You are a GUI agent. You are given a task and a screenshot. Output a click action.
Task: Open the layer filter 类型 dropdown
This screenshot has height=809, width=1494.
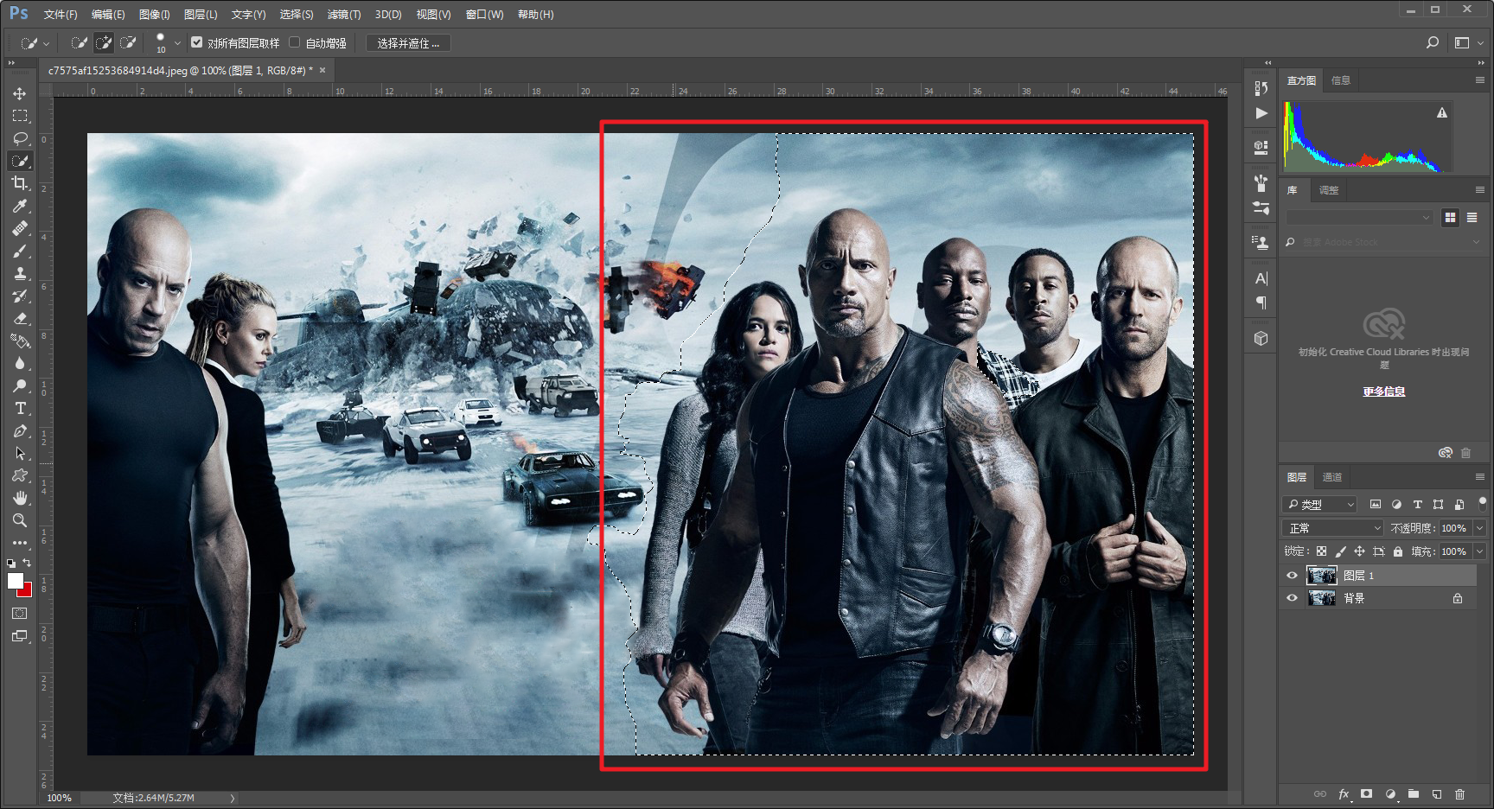[x=1320, y=505]
